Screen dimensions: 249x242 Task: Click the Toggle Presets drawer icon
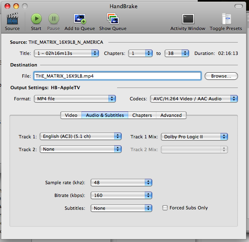point(226,19)
